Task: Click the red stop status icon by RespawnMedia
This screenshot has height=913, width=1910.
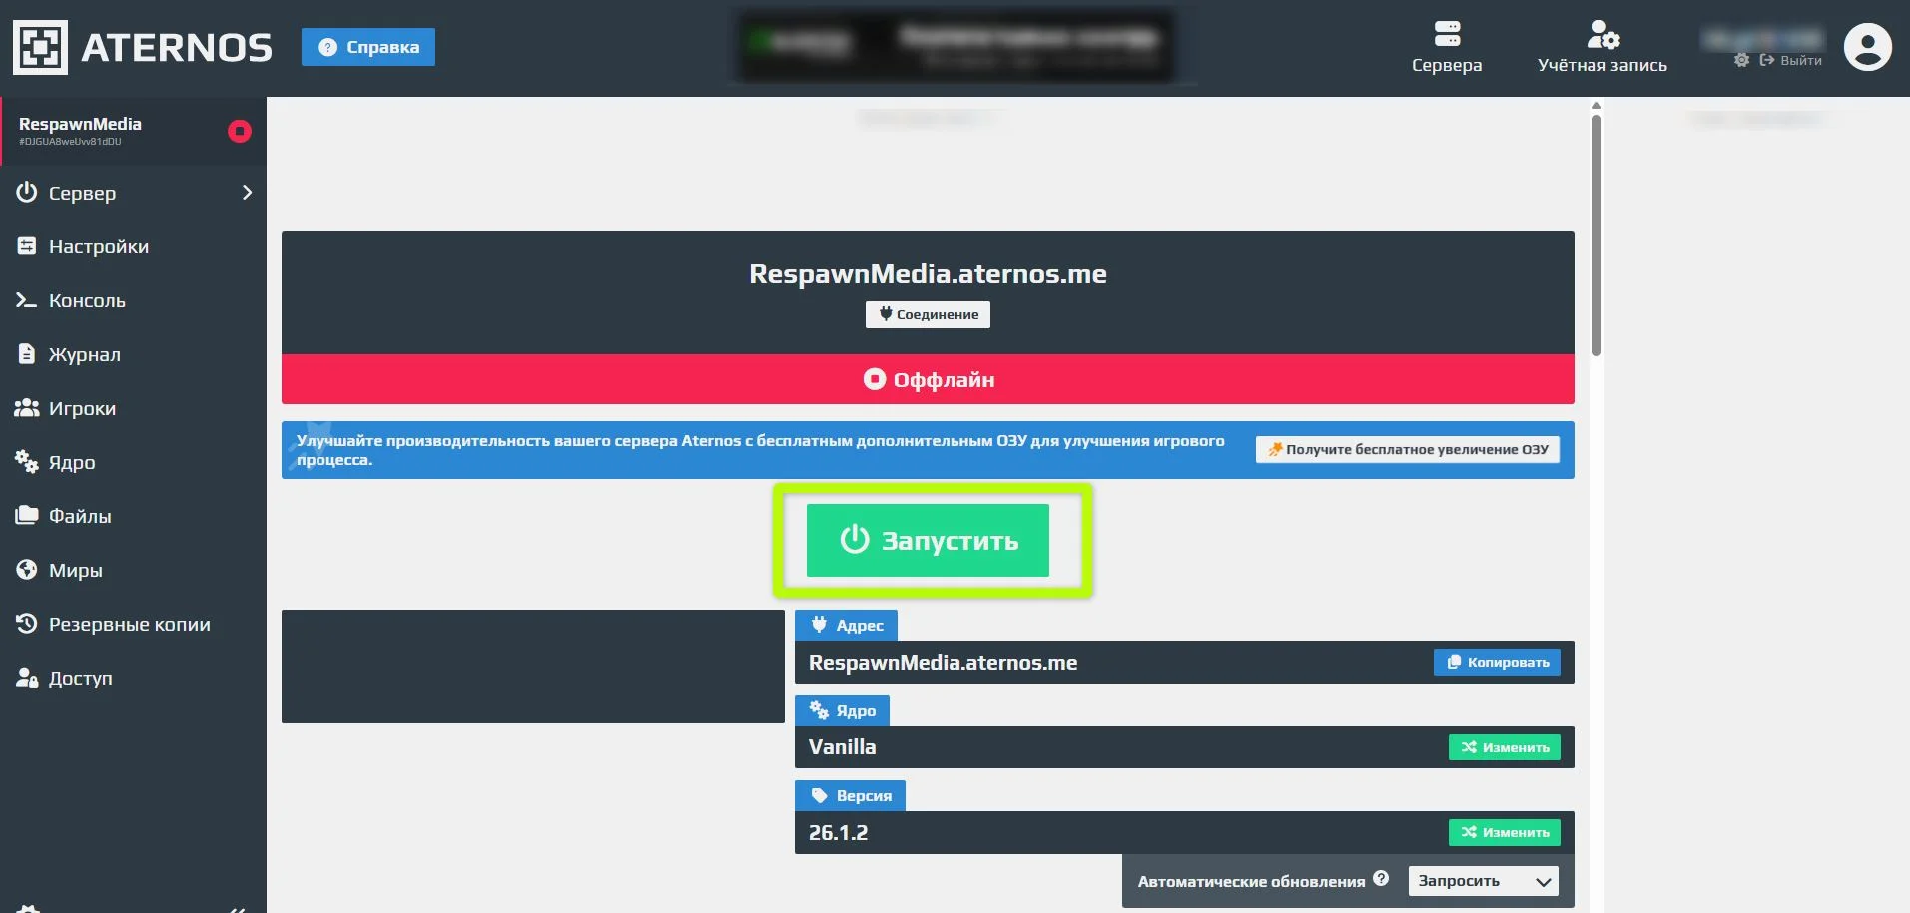Action: pyautogui.click(x=240, y=131)
